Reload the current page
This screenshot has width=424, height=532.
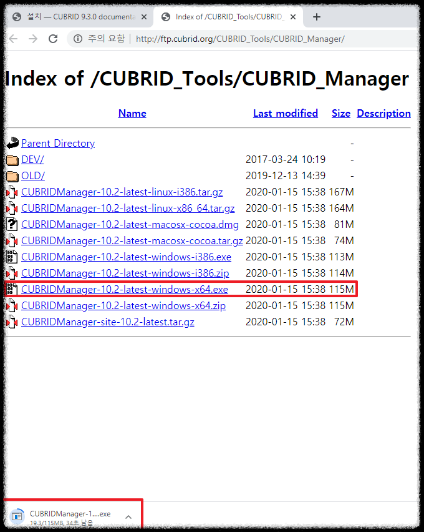[x=53, y=39]
